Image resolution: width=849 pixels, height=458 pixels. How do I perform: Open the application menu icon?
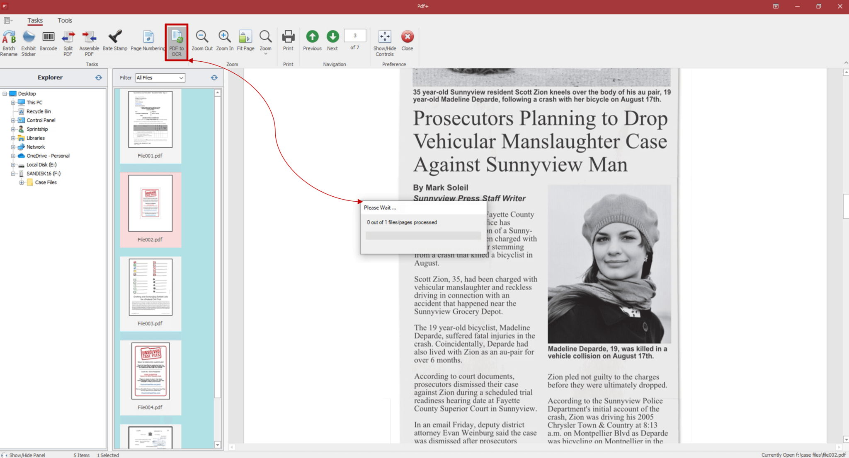click(x=8, y=20)
